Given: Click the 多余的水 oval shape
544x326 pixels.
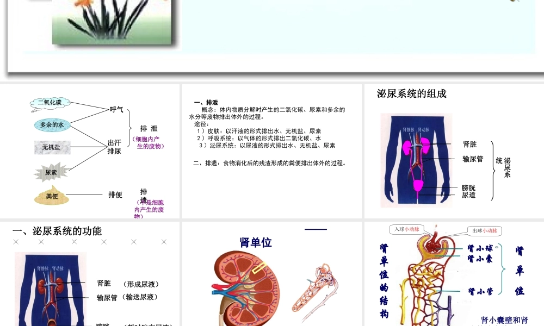Looking at the screenshot, I should click(x=52, y=126).
